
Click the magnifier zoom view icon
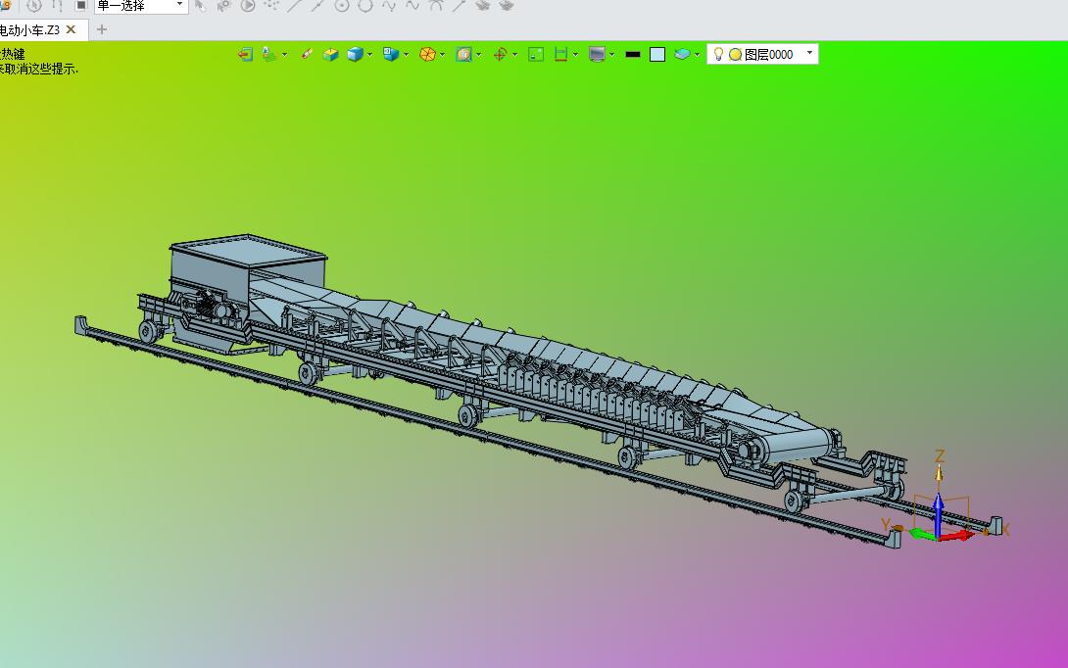(463, 55)
